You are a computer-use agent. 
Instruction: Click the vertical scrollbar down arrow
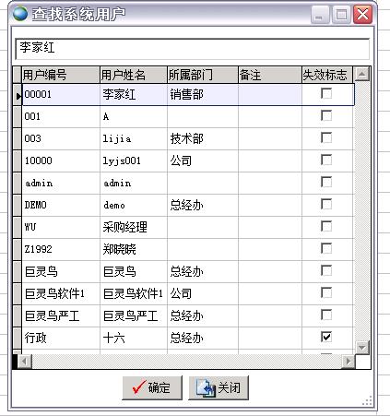pyautogui.click(x=362, y=348)
